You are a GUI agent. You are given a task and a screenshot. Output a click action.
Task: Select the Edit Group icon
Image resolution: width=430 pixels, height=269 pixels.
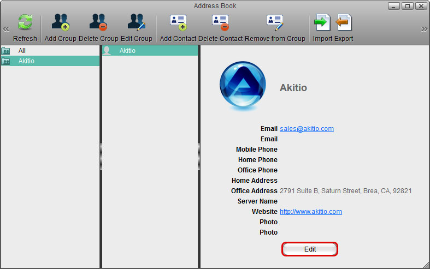136,22
